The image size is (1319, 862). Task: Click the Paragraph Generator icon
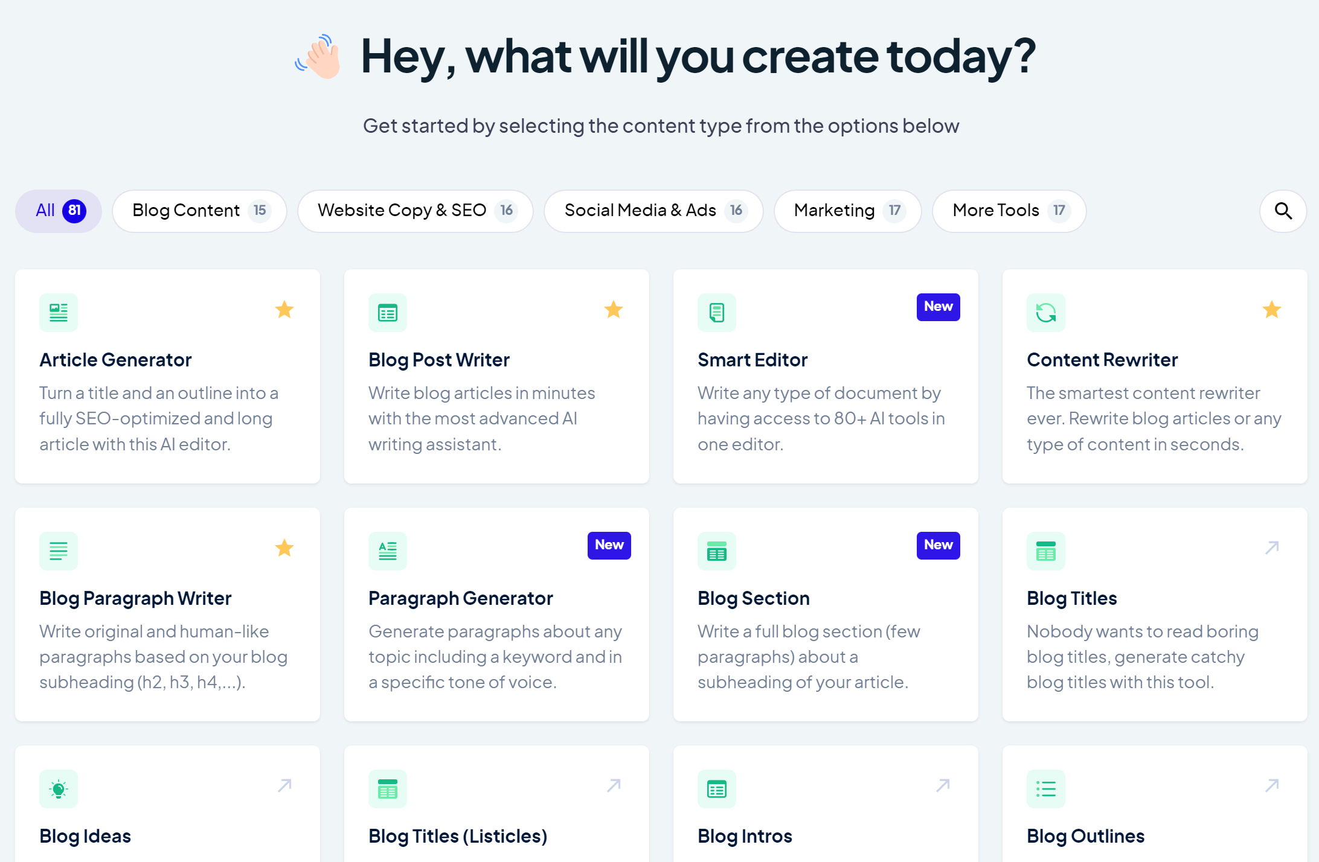388,551
